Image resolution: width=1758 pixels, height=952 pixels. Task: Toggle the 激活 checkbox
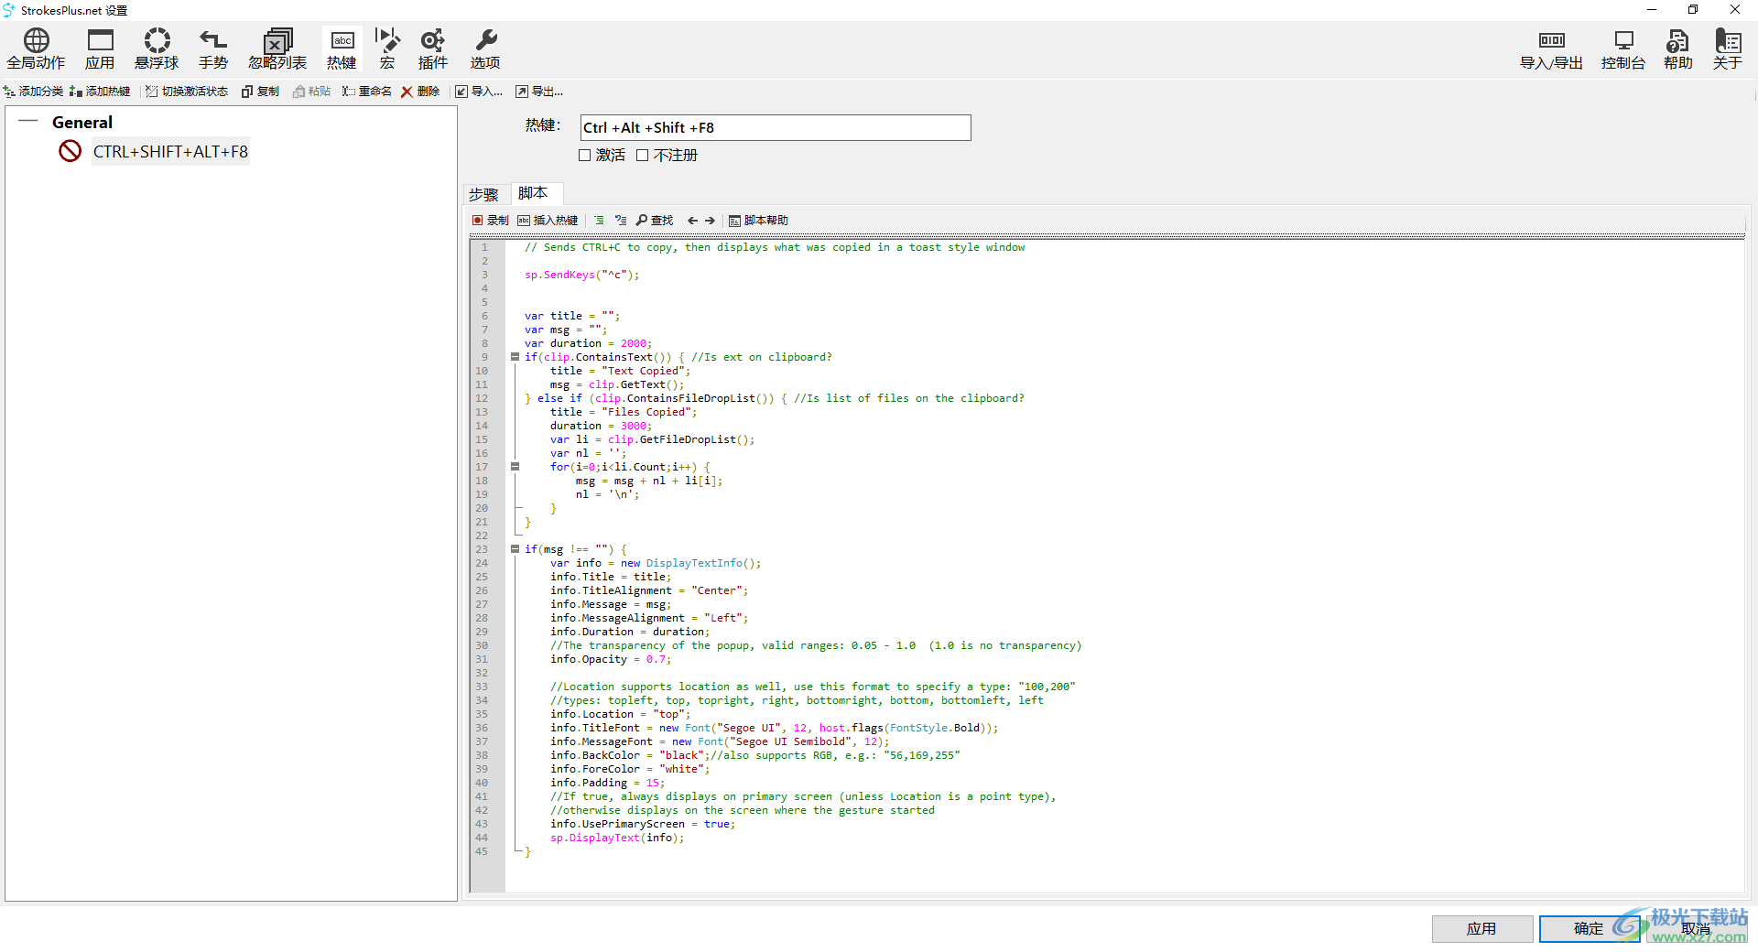click(x=584, y=156)
